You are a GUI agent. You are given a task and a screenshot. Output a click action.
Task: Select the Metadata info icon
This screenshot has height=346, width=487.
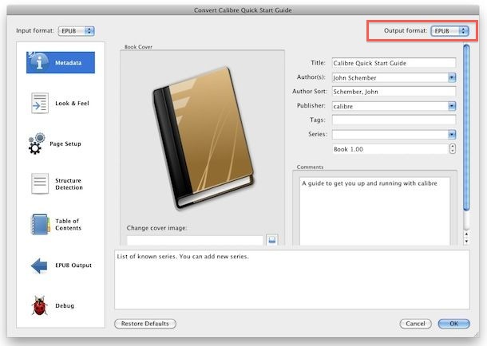[38, 62]
